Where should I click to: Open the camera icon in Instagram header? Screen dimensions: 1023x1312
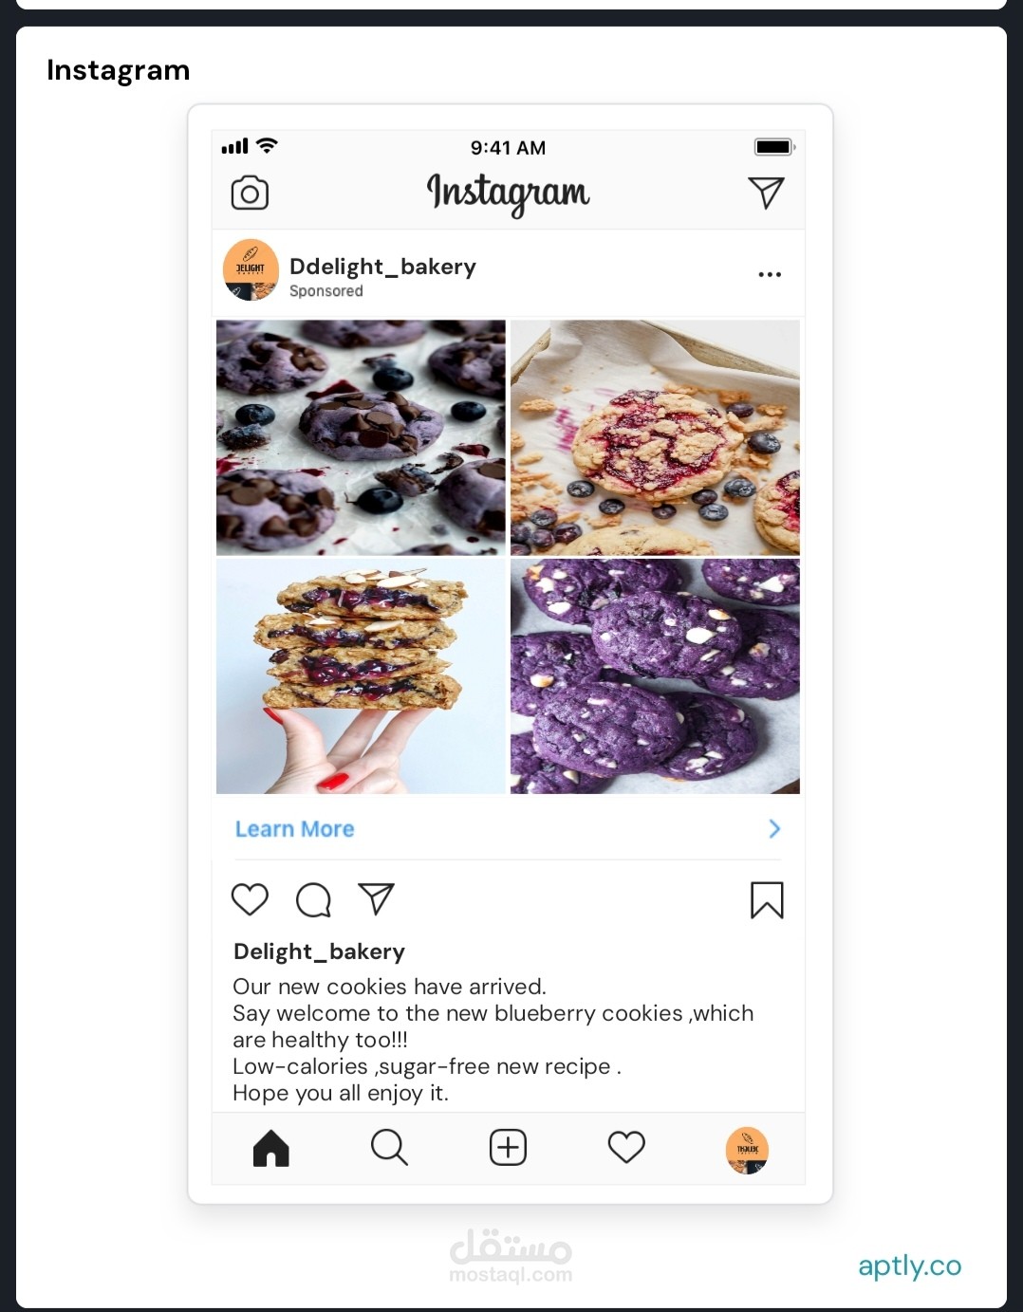(x=250, y=193)
